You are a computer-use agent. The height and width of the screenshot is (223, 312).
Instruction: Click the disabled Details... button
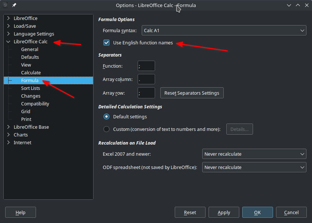(x=240, y=129)
